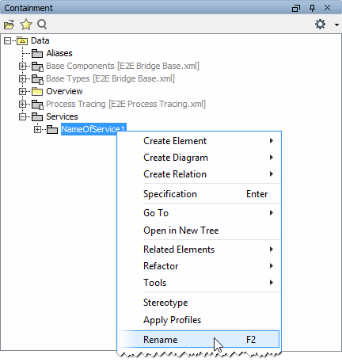Viewport: 342px width, 362px height.
Task: Expand the NameOfService1 node
Action: (x=37, y=129)
